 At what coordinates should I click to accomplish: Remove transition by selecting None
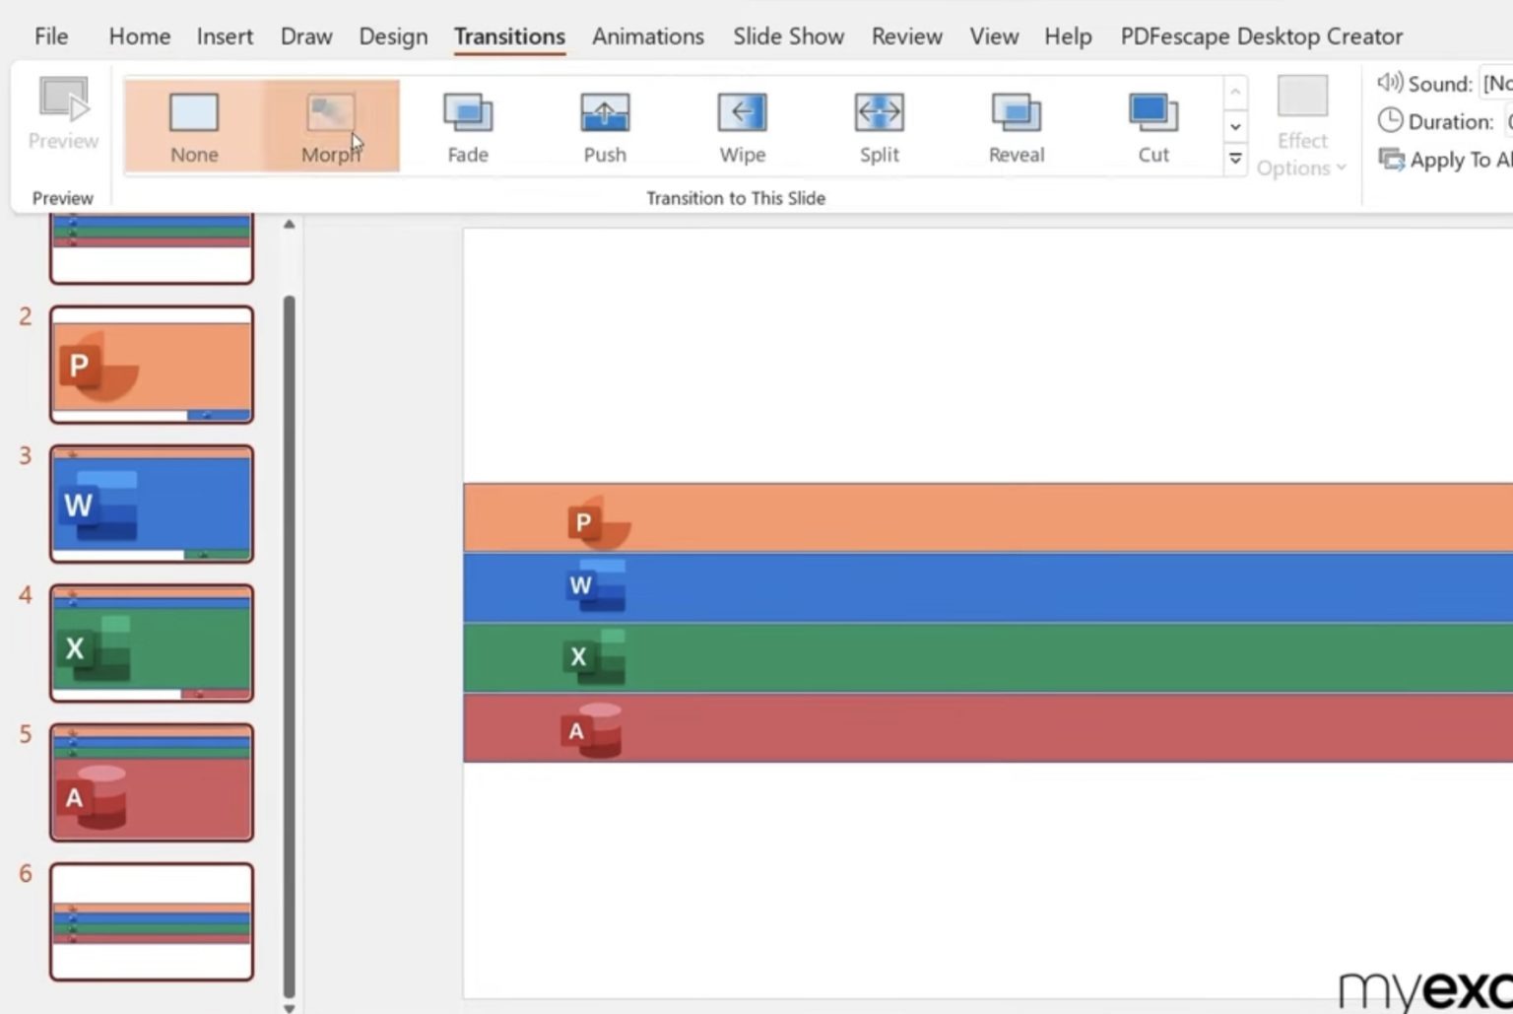coord(193,123)
